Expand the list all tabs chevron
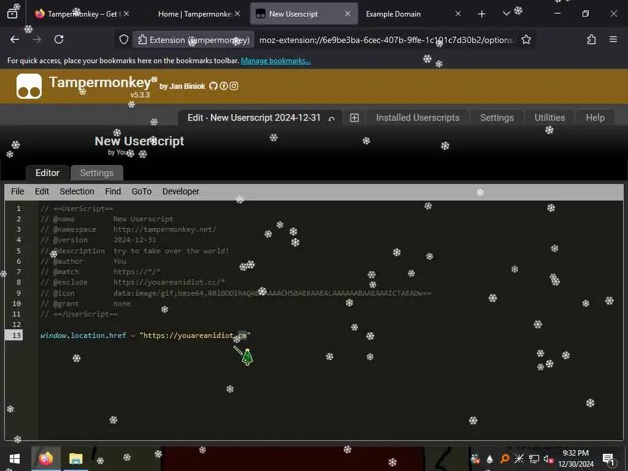 tap(506, 13)
